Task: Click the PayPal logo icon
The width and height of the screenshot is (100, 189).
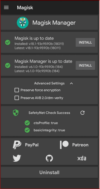Action: click(17, 145)
